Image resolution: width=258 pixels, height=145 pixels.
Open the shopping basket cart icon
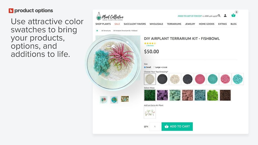(x=233, y=15)
